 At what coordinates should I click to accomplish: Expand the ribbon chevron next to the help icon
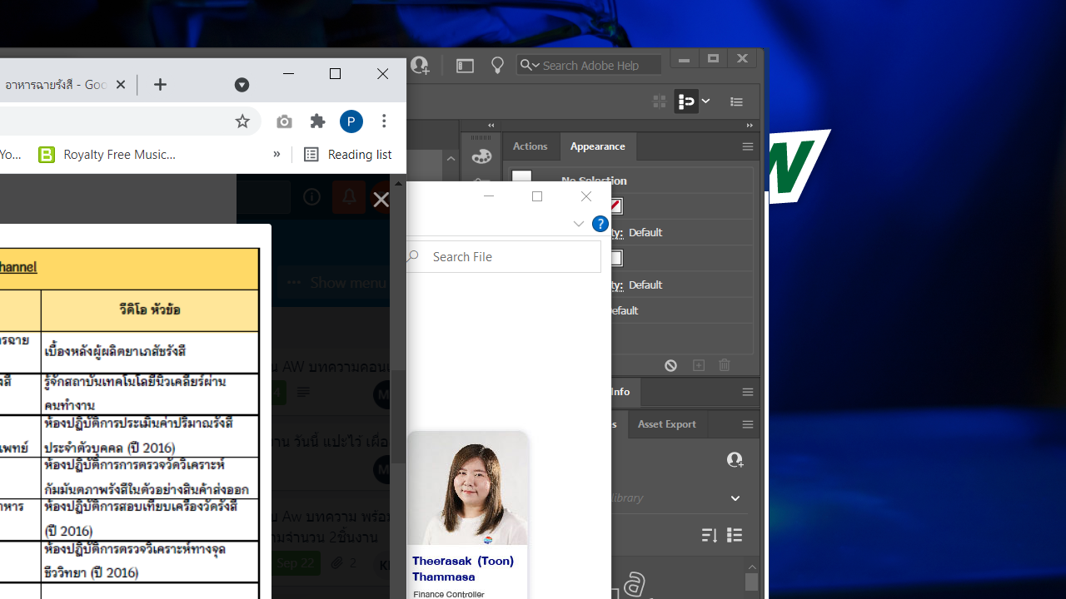579,224
